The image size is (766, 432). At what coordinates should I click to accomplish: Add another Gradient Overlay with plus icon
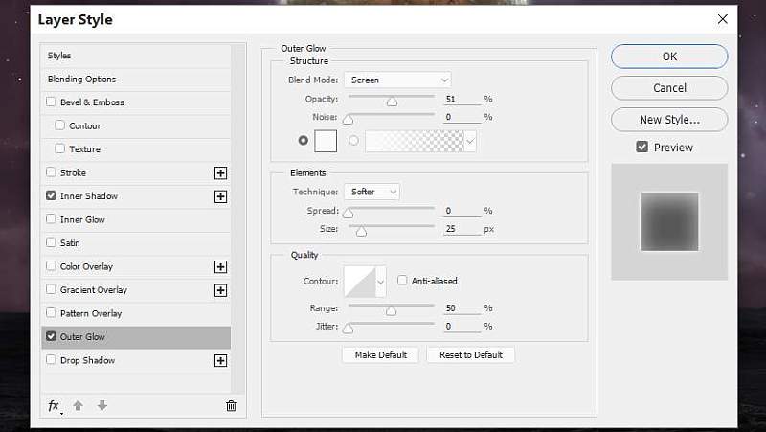pyautogui.click(x=221, y=290)
